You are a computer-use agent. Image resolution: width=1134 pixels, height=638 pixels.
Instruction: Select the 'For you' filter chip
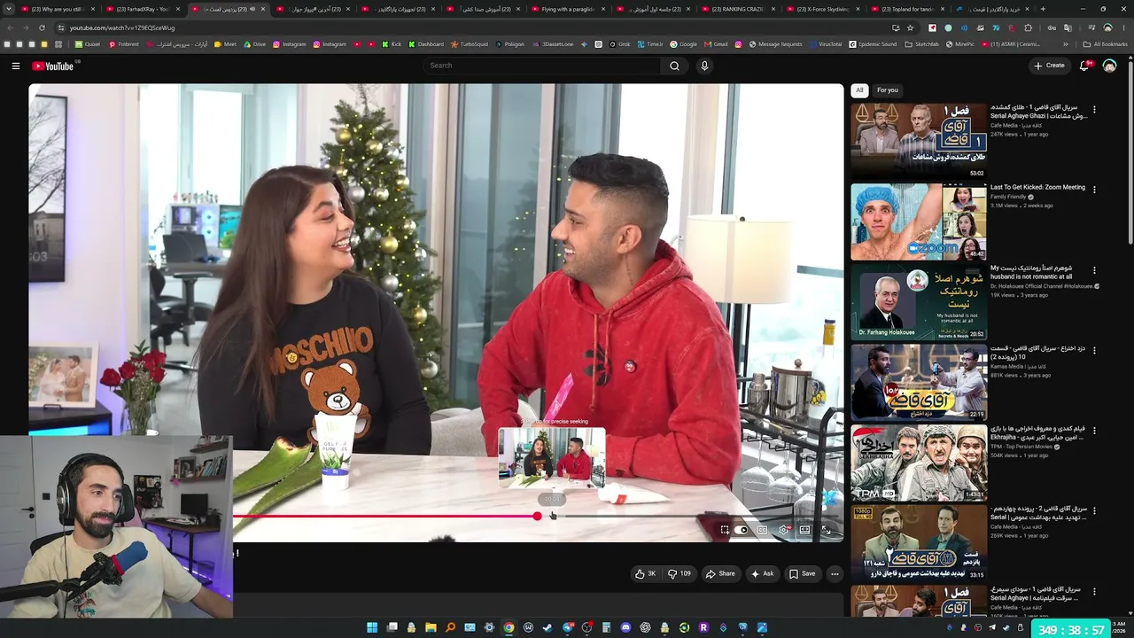[888, 90]
